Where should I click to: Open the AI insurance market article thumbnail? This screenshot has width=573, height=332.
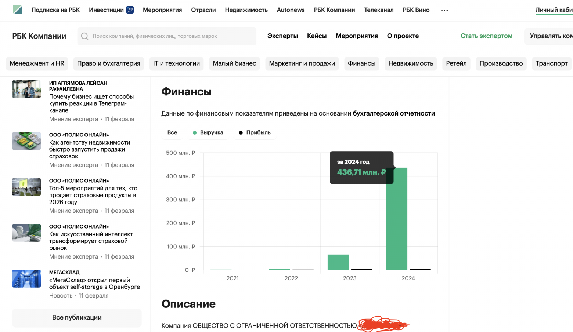coord(26,233)
